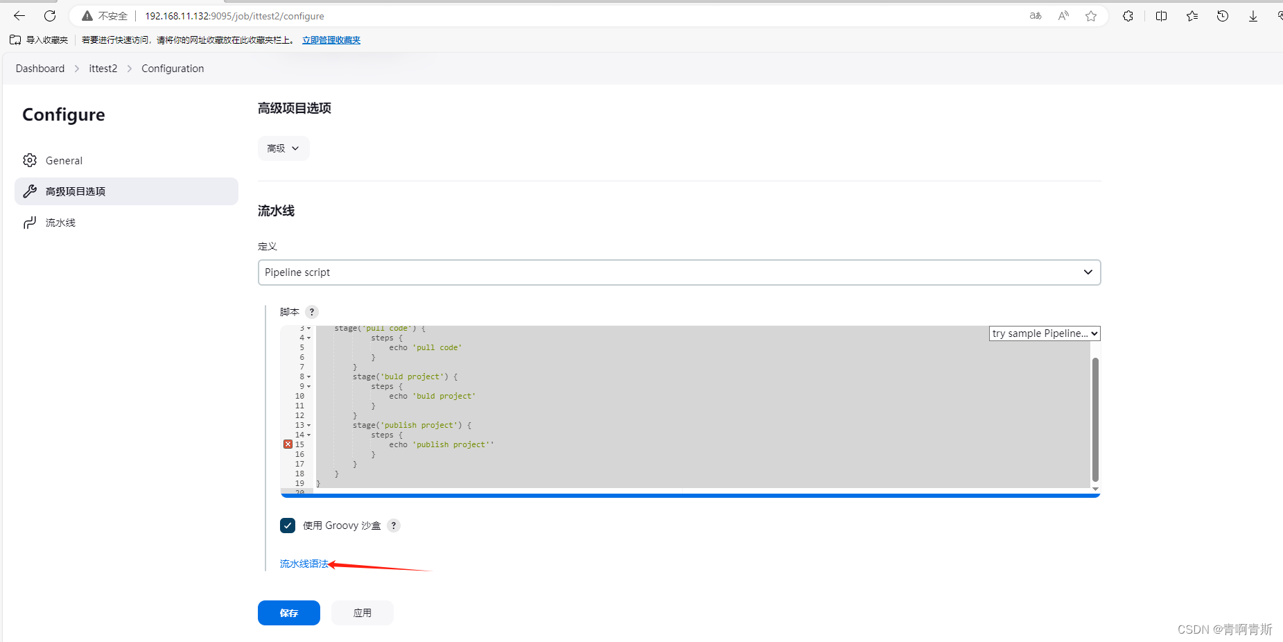Click the 保存 save button
The image size is (1283, 642).
click(289, 613)
